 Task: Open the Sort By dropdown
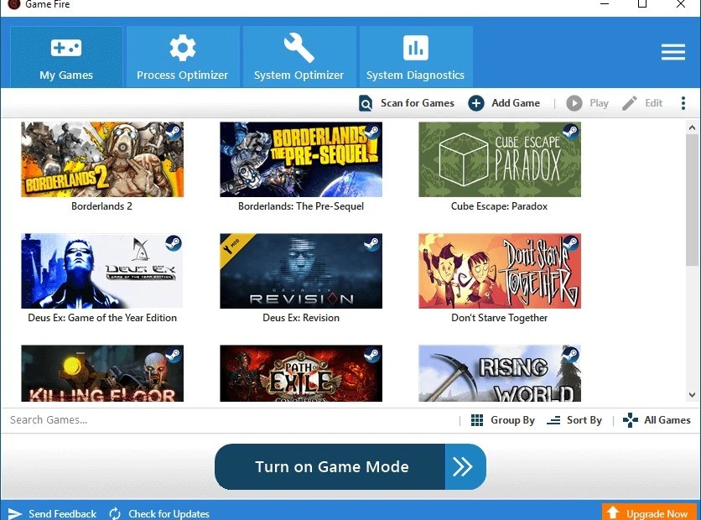tap(575, 419)
